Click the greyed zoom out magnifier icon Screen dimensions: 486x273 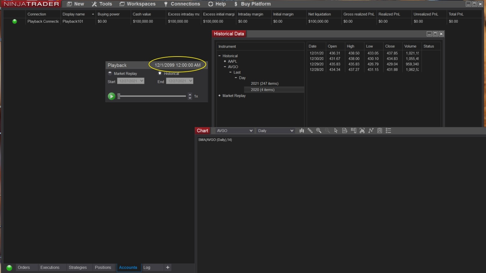tap(327, 131)
